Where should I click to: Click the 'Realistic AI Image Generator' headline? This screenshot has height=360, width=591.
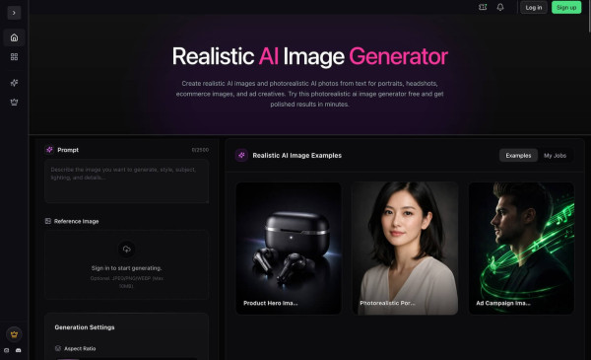pyautogui.click(x=310, y=56)
